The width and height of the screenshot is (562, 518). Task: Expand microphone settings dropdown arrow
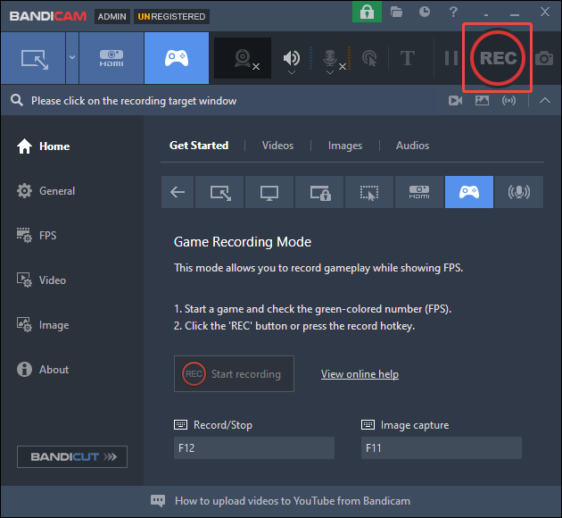click(x=330, y=72)
